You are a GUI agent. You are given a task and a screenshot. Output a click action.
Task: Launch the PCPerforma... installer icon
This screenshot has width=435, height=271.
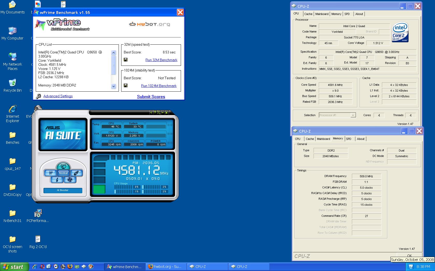(x=38, y=216)
